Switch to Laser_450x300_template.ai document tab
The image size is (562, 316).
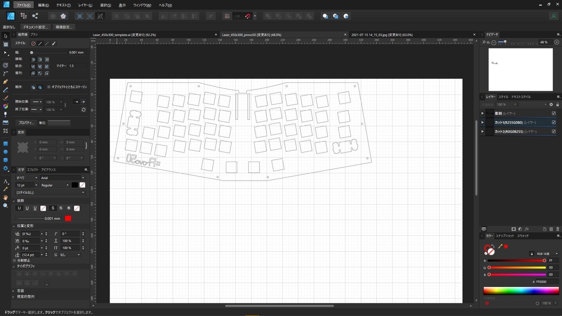pos(124,35)
